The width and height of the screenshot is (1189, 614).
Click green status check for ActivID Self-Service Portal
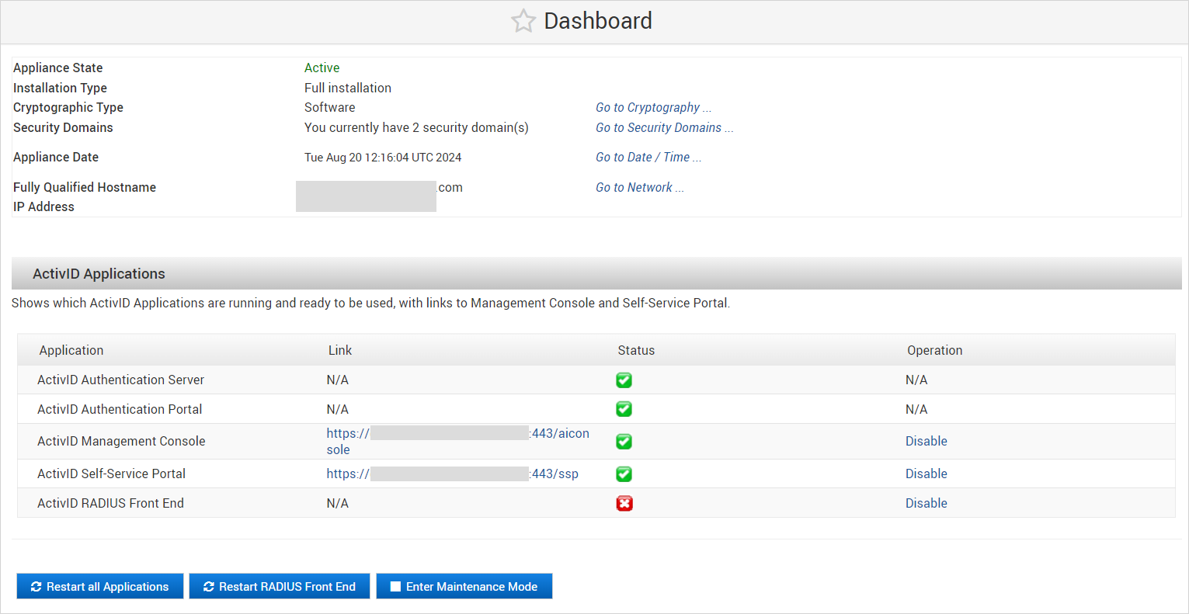(x=624, y=474)
